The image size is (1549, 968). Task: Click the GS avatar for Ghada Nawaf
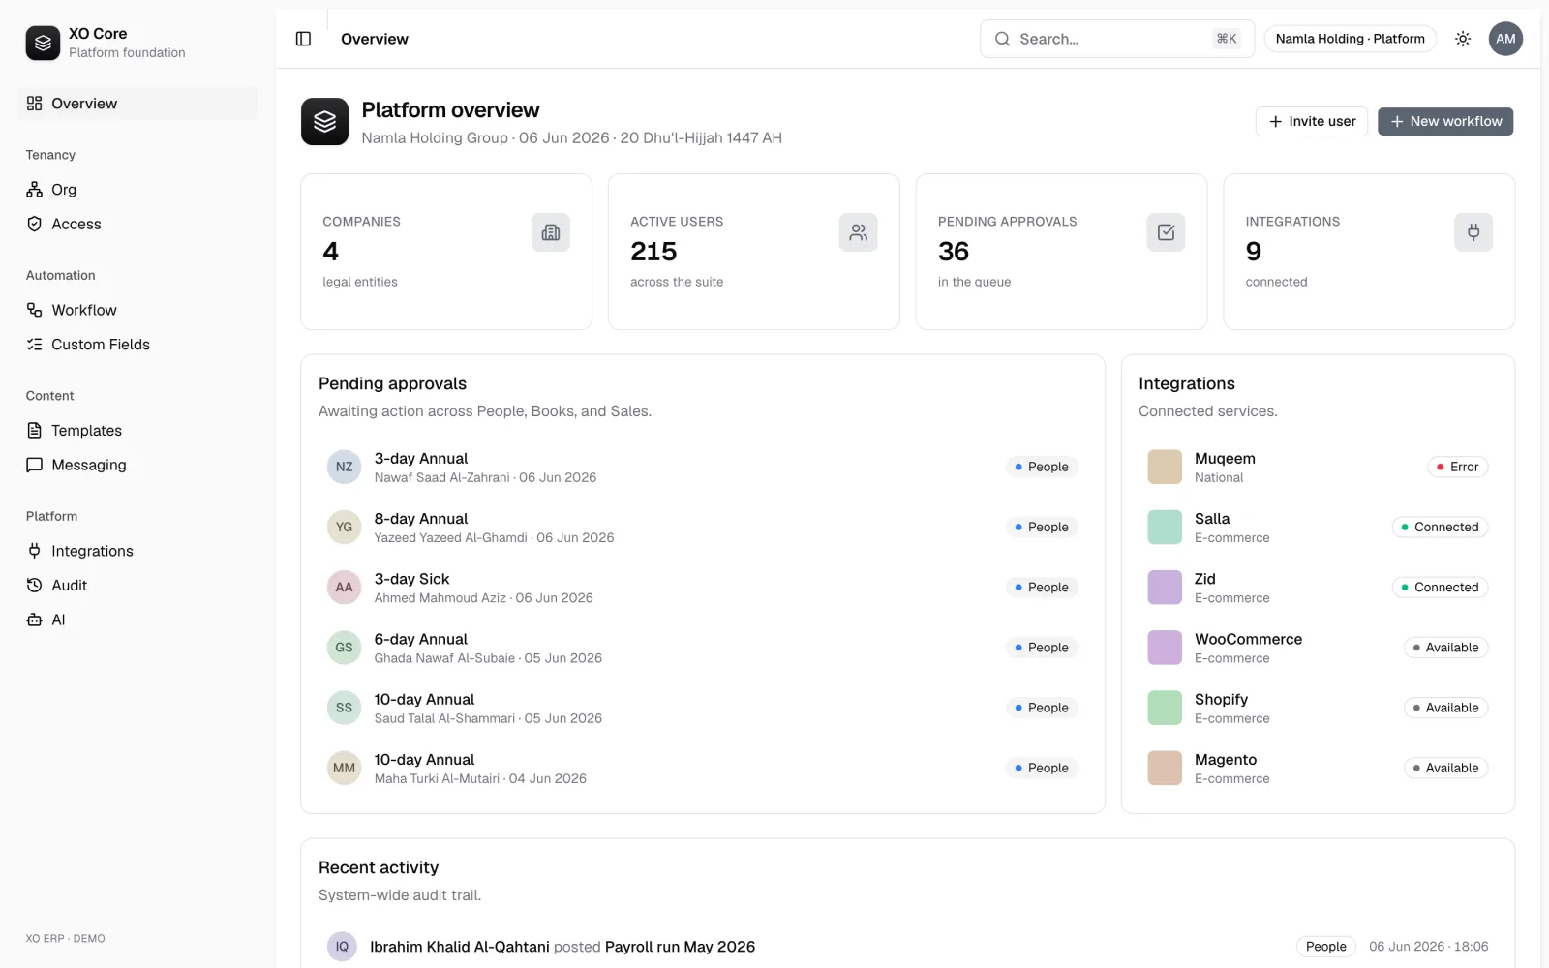(x=344, y=648)
